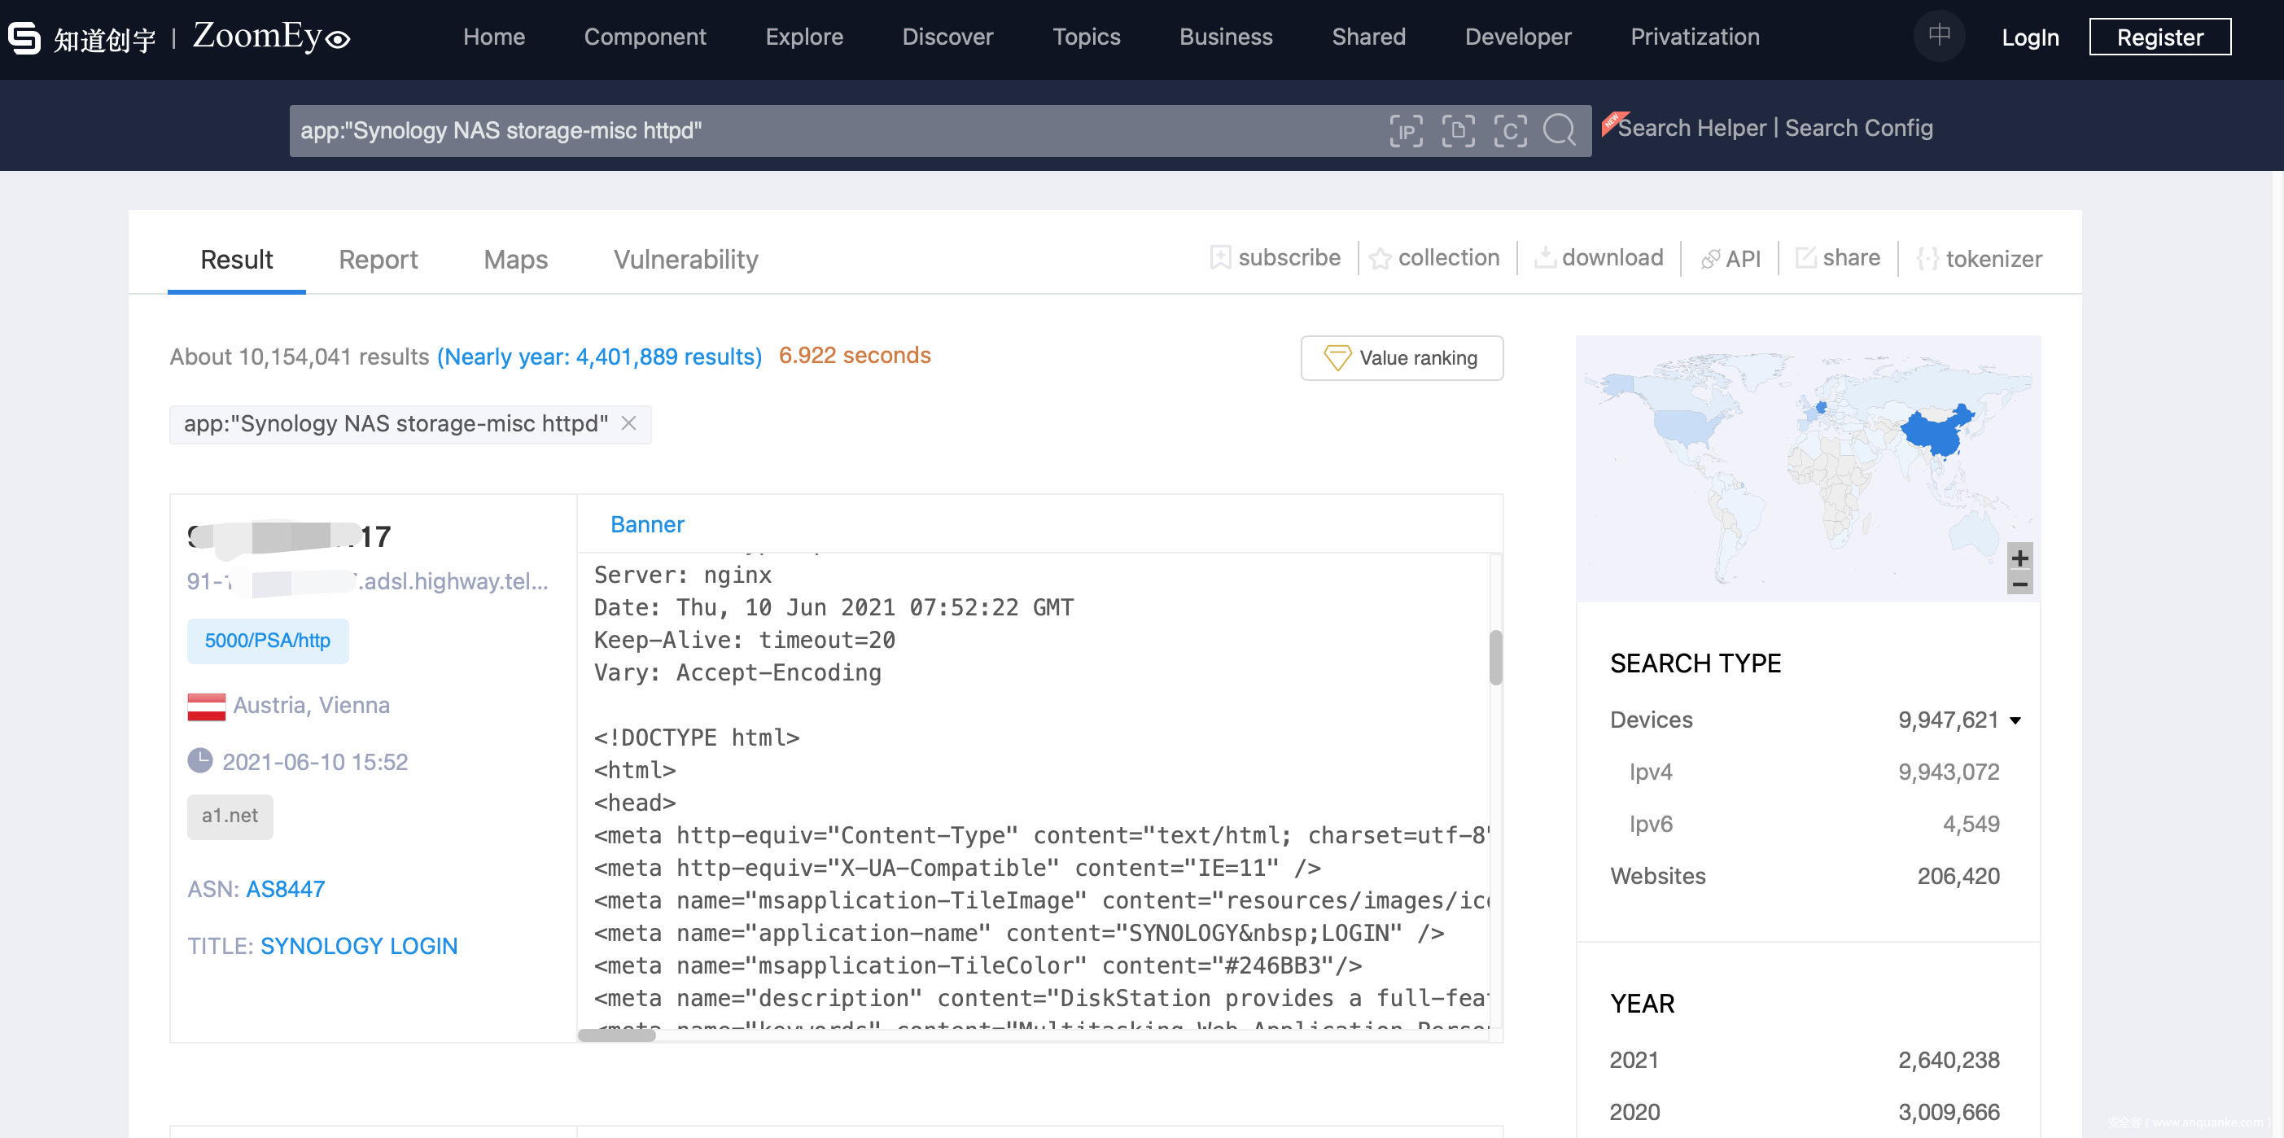Switch language with the 中 toggle
The image size is (2284, 1138).
click(1938, 37)
